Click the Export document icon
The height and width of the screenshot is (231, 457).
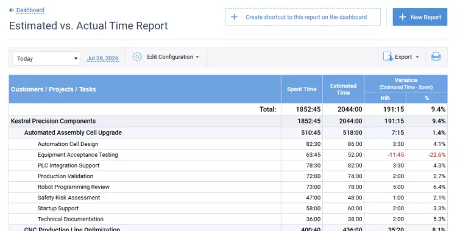(388, 57)
